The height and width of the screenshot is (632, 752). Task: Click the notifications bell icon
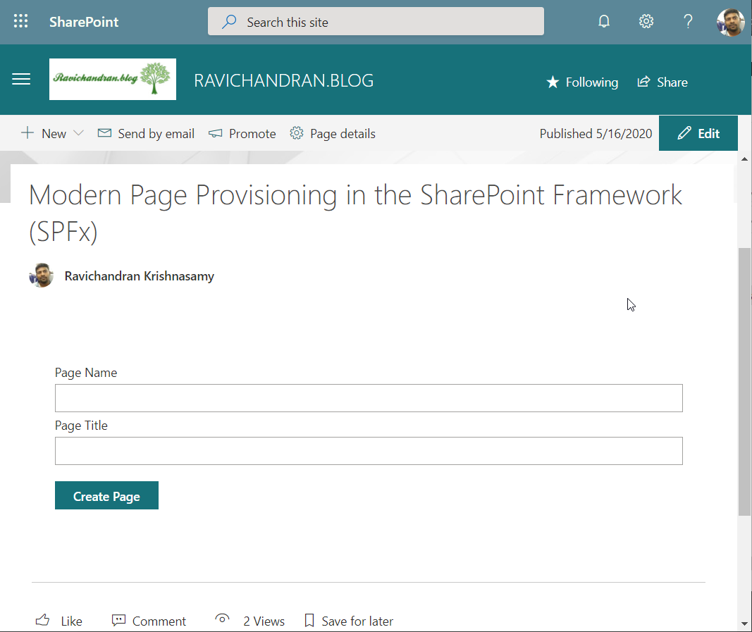pyautogui.click(x=604, y=22)
